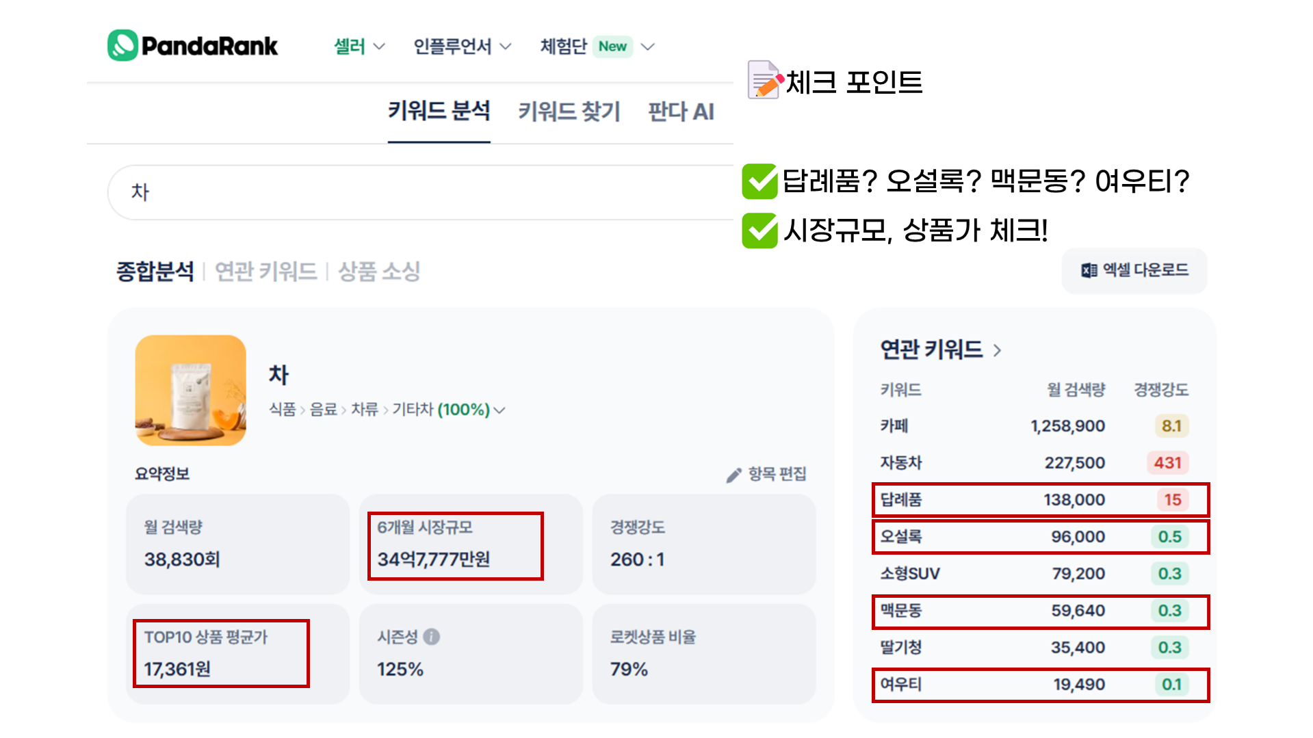Click the tea product thumbnail image
Viewport: 1313px width, 738px height.
coord(190,391)
